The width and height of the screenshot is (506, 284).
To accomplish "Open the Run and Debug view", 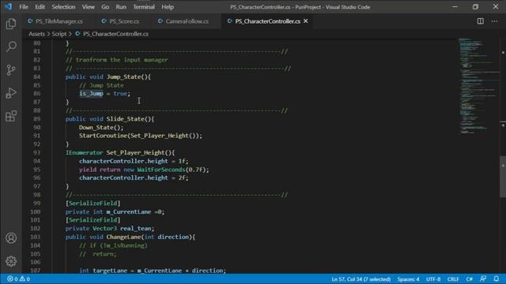I will click(x=11, y=93).
